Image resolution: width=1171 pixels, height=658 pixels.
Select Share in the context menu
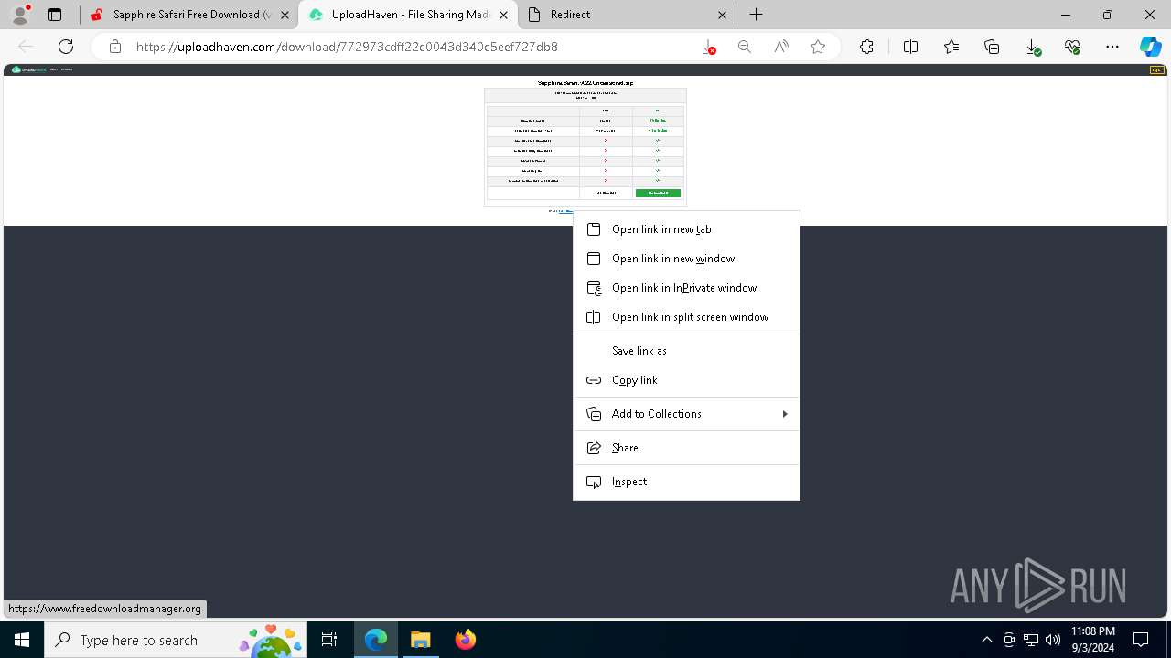click(x=686, y=448)
